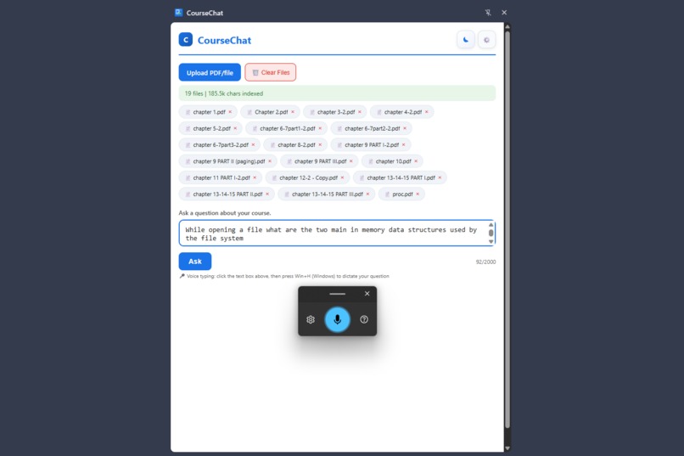Open voice typing help question mark
The height and width of the screenshot is (456, 684).
pos(364,319)
